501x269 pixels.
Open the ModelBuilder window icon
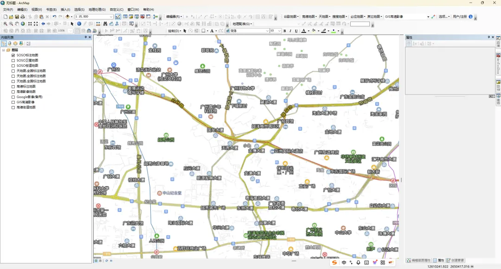tap(155, 17)
